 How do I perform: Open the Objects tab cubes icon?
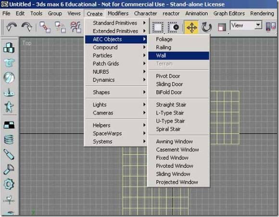pos(9,48)
